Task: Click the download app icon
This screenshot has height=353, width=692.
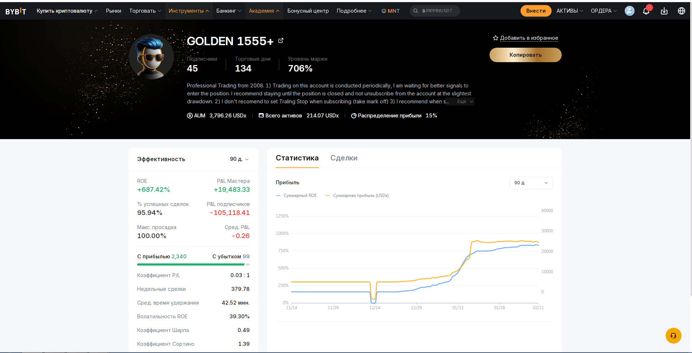Action: [664, 11]
